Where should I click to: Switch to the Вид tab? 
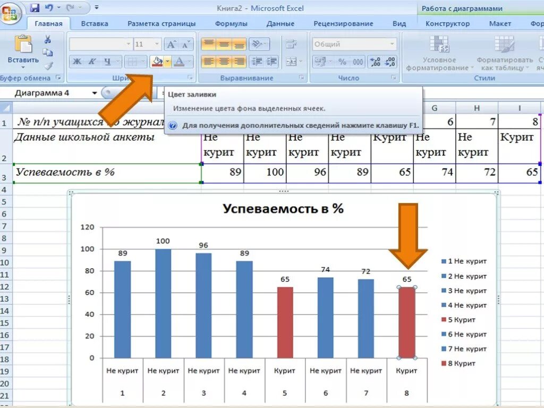click(x=399, y=23)
